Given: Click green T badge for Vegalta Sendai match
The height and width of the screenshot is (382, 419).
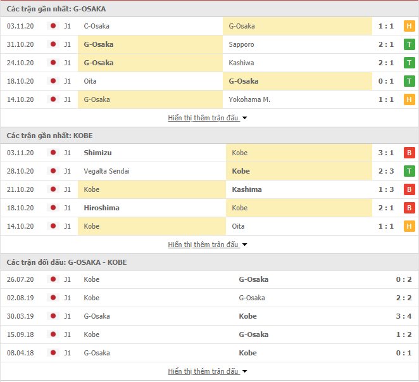Looking at the screenshot, I should [409, 171].
